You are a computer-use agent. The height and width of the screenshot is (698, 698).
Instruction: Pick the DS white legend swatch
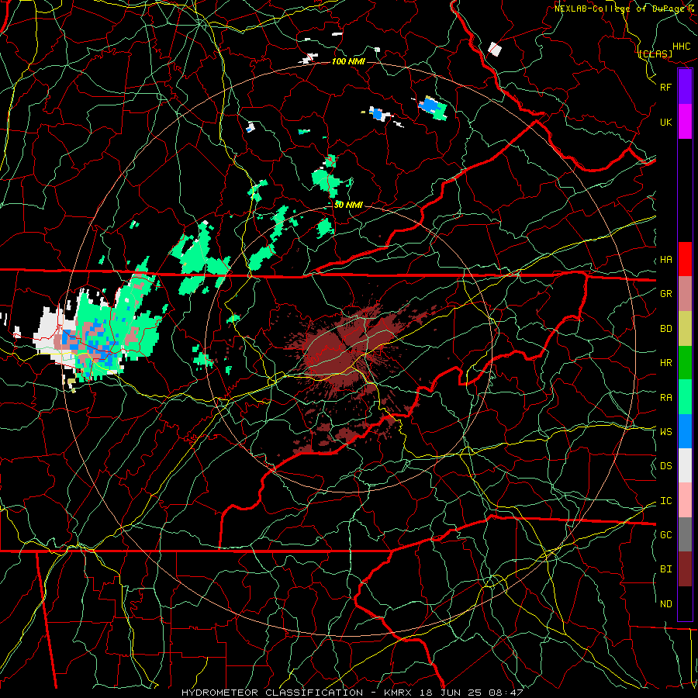point(685,465)
